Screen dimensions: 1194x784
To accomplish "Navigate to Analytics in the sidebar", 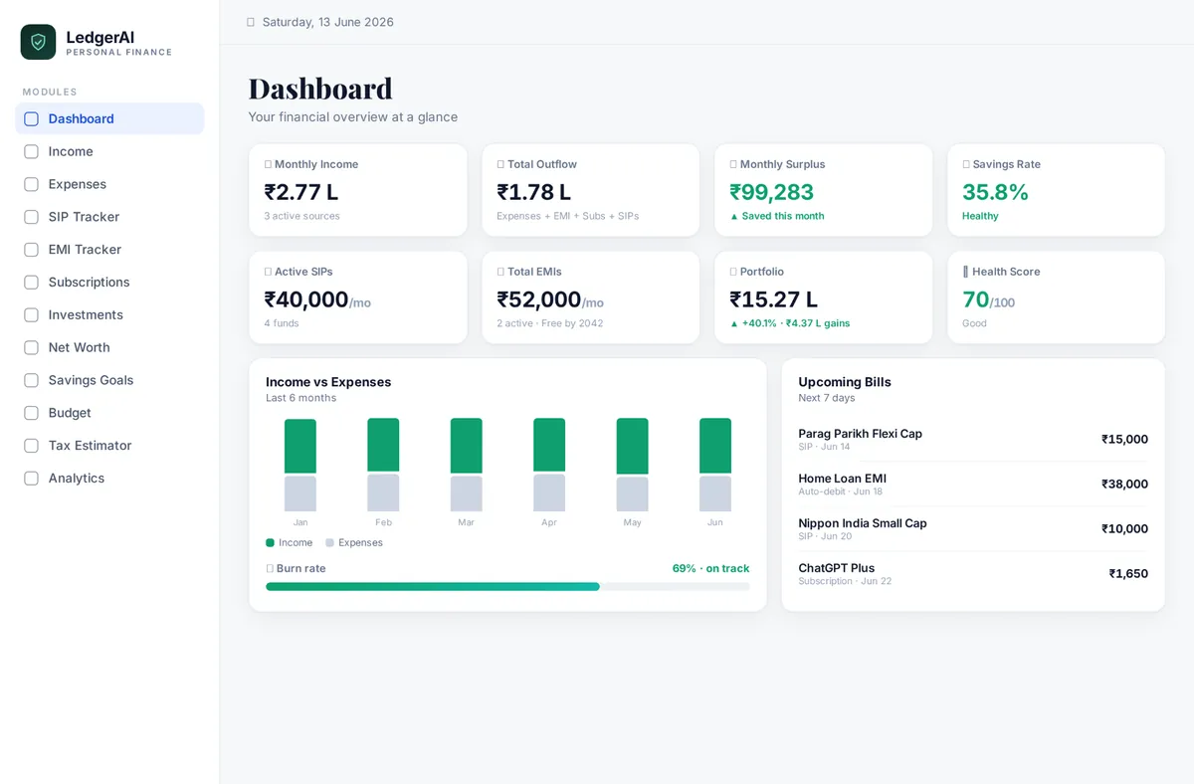I will (x=109, y=478).
